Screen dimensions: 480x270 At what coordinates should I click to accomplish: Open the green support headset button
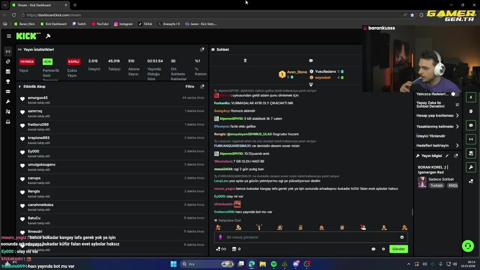(468, 246)
